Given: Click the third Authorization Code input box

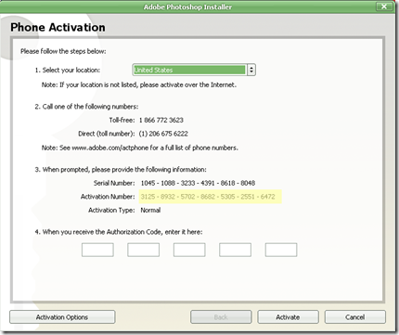Looking at the screenshot, I should (x=189, y=250).
